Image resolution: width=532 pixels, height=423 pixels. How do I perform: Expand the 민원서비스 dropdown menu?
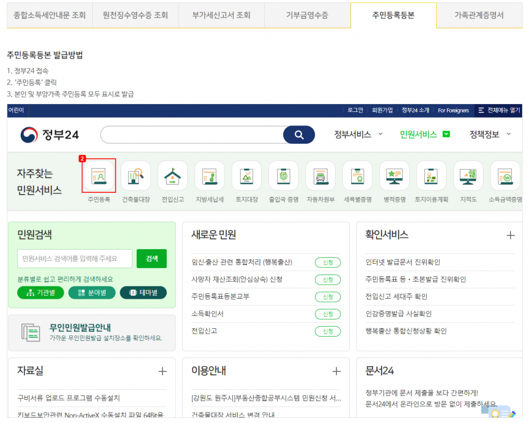tap(425, 134)
